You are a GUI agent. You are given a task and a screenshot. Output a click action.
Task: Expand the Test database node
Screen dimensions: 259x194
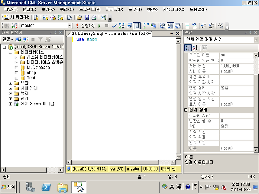17,78
